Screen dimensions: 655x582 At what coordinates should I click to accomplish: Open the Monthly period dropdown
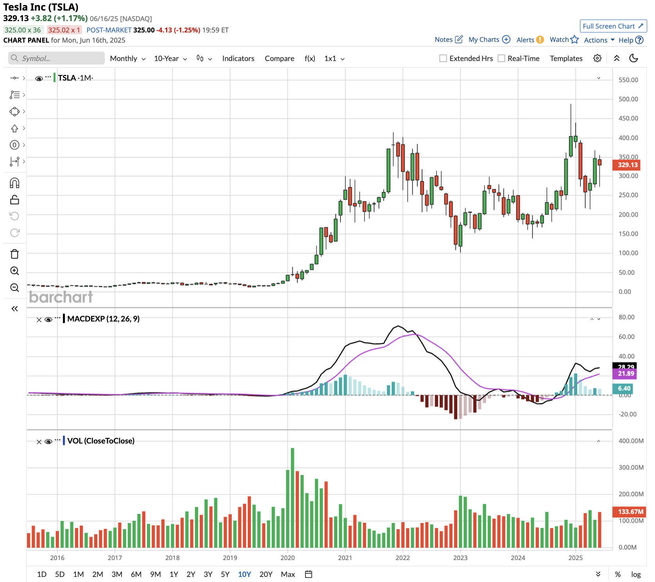tap(128, 58)
